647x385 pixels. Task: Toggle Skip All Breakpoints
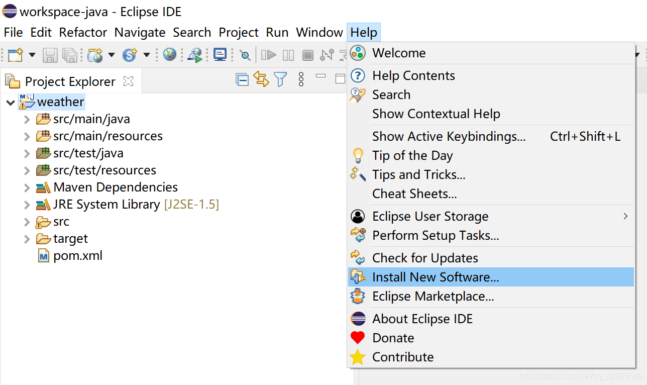pyautogui.click(x=245, y=55)
